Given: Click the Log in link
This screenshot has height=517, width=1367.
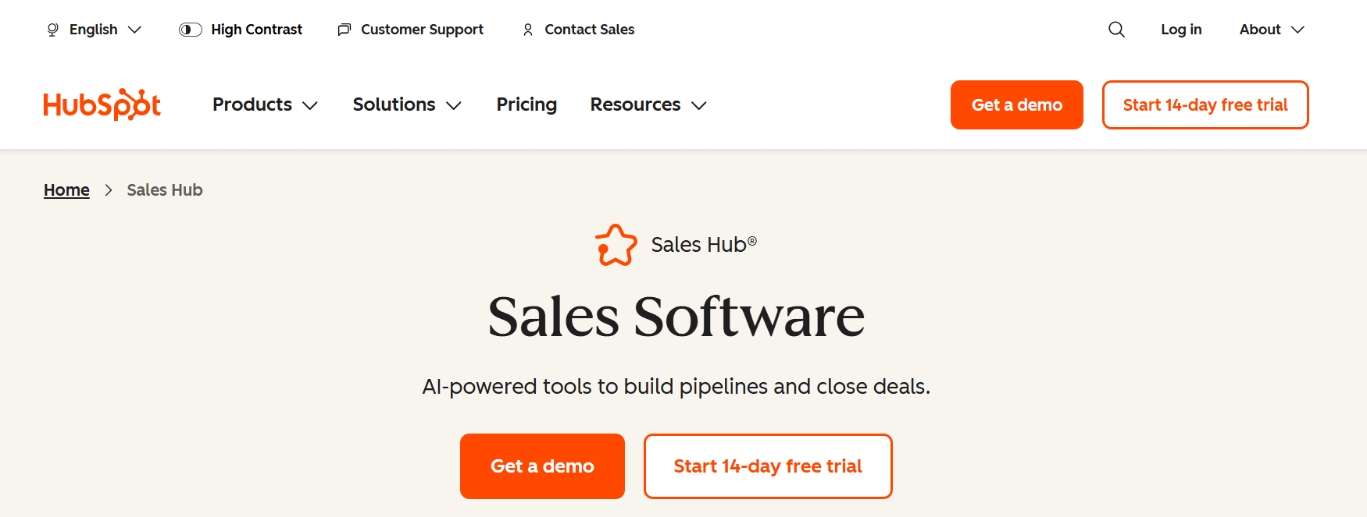Looking at the screenshot, I should 1181,29.
